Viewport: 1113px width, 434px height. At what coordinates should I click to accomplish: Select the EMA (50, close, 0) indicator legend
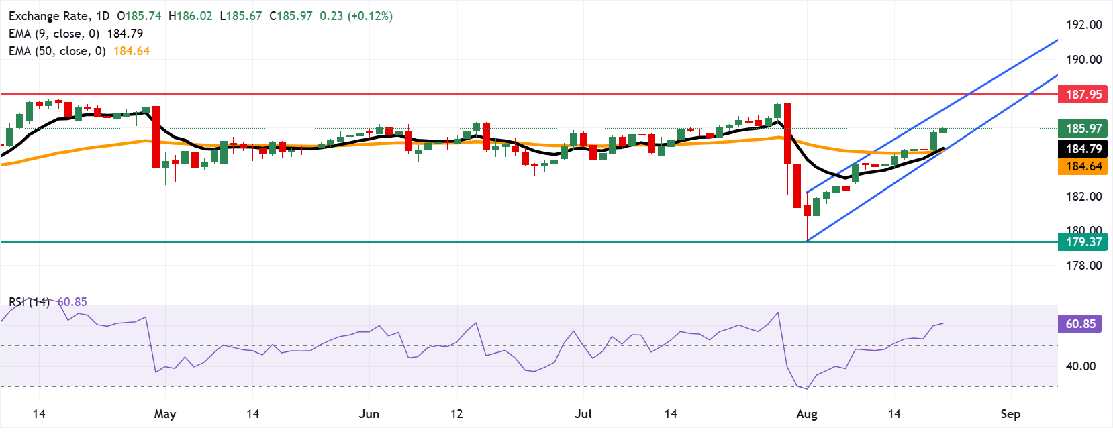[x=79, y=51]
